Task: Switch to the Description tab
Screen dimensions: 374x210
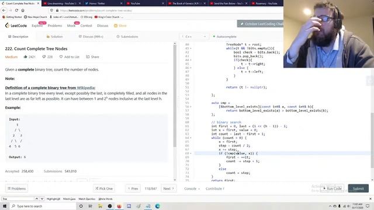Action: 18,37
